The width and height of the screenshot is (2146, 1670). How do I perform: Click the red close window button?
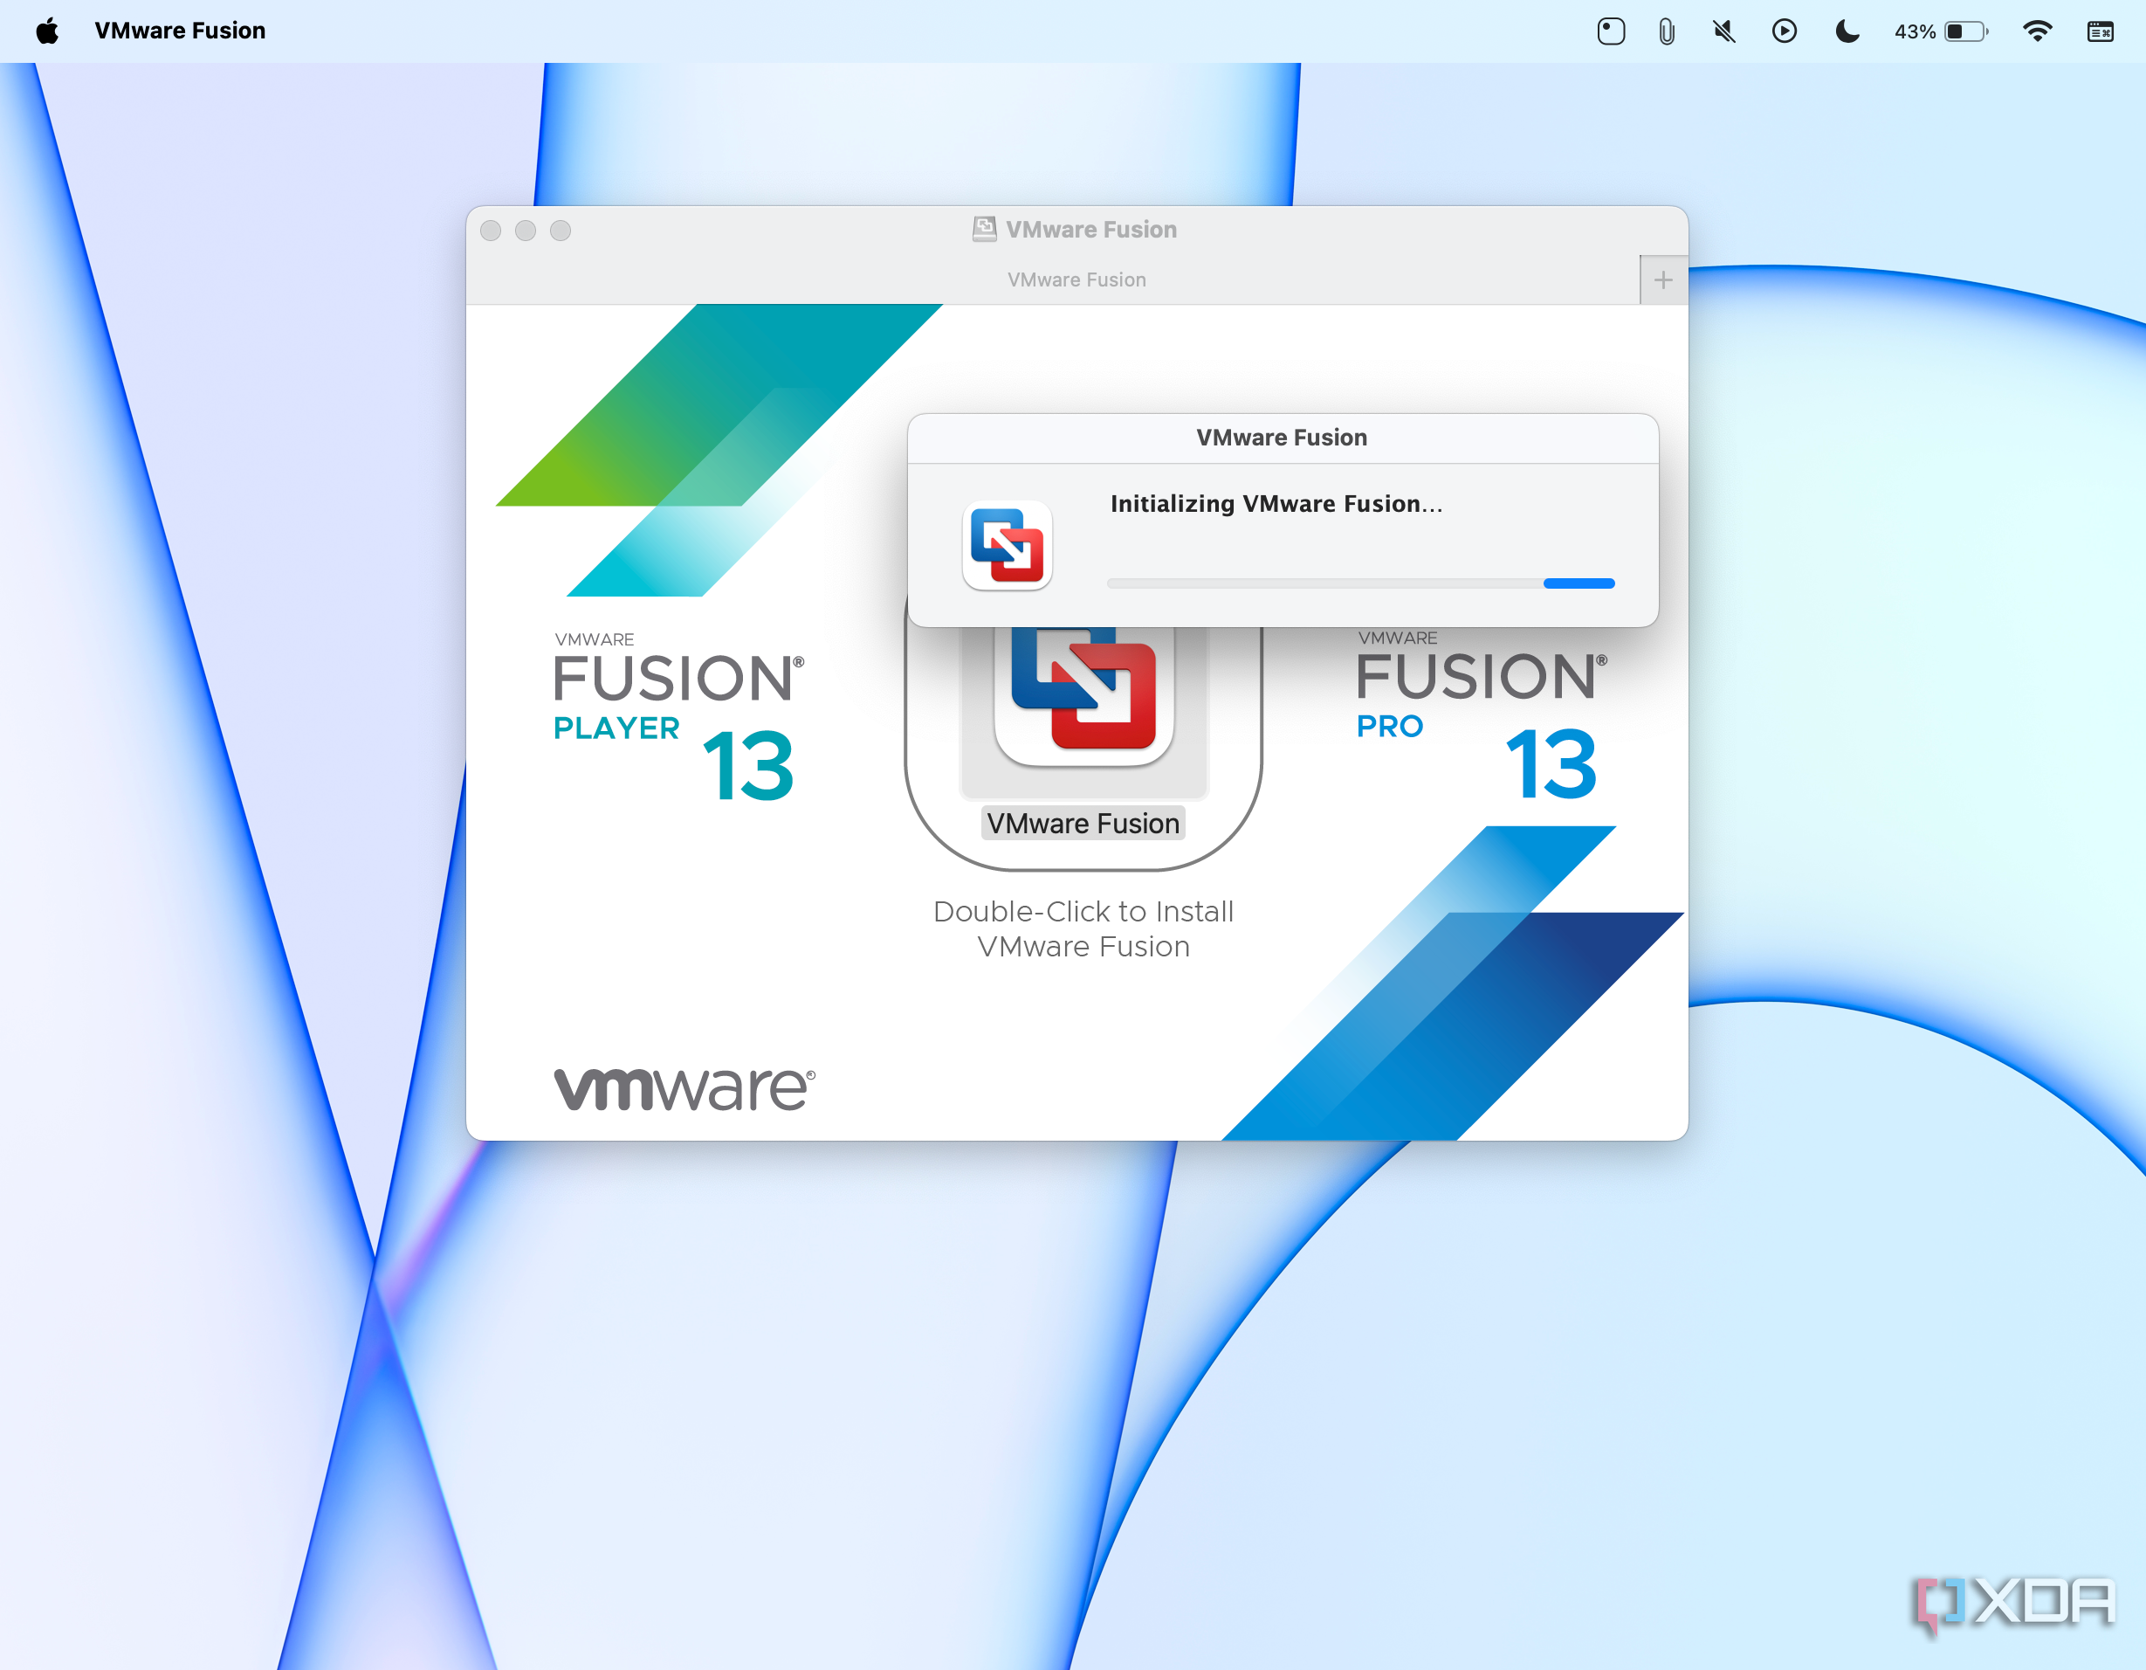(491, 230)
